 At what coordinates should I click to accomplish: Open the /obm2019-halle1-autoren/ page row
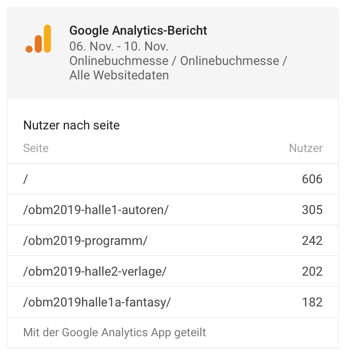[x=173, y=210]
